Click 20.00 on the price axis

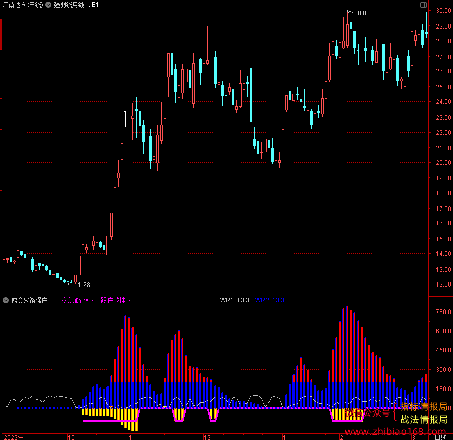[443, 163]
